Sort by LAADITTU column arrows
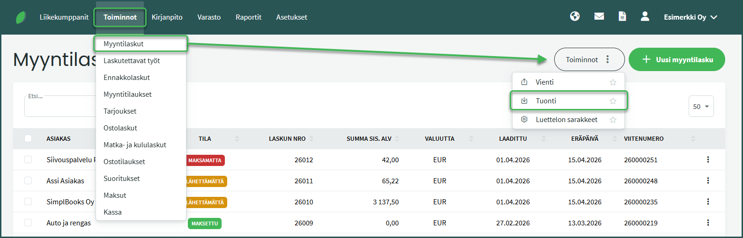 (x=544, y=138)
